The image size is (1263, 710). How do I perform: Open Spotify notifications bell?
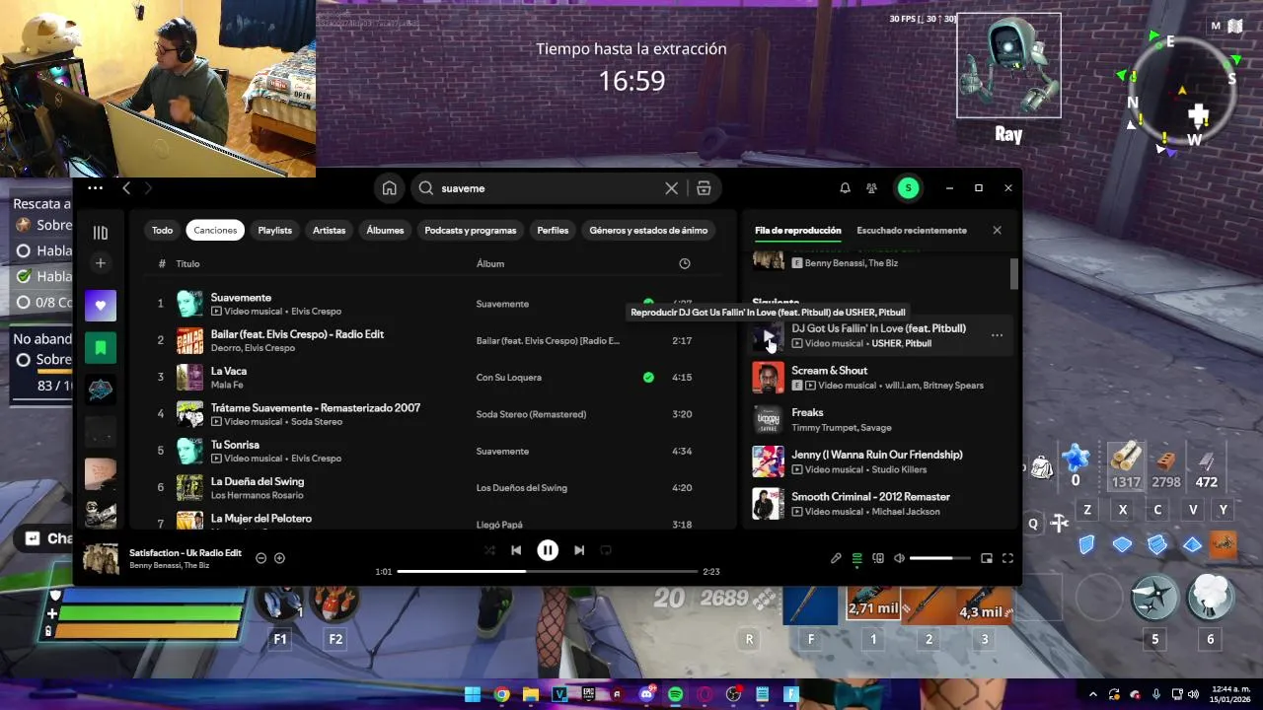(845, 188)
